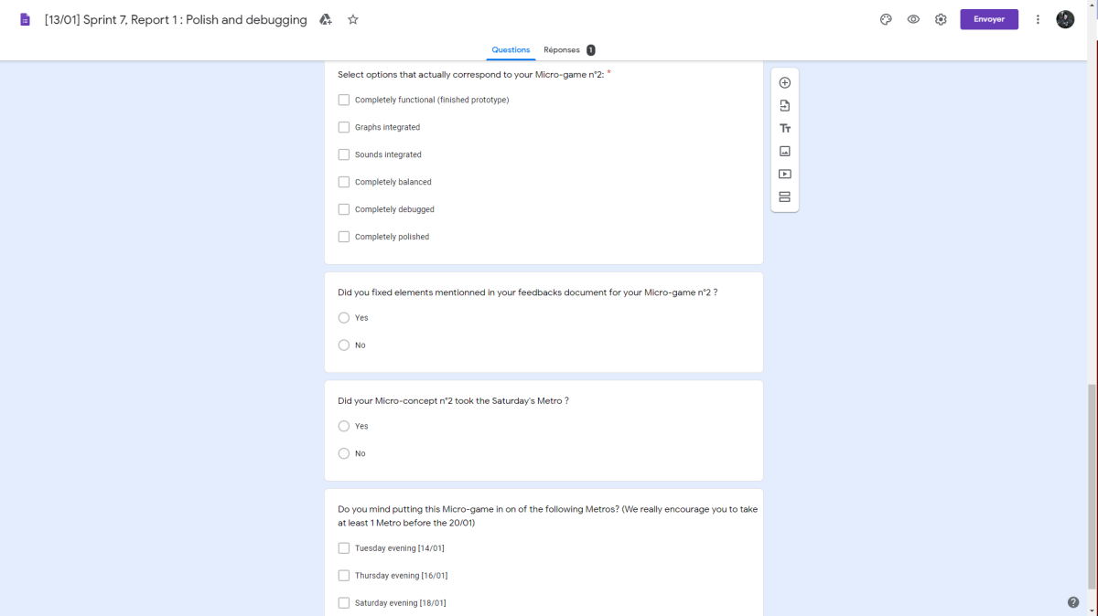The height and width of the screenshot is (616, 1098).
Task: Import questions from sidebar
Action: click(785, 105)
